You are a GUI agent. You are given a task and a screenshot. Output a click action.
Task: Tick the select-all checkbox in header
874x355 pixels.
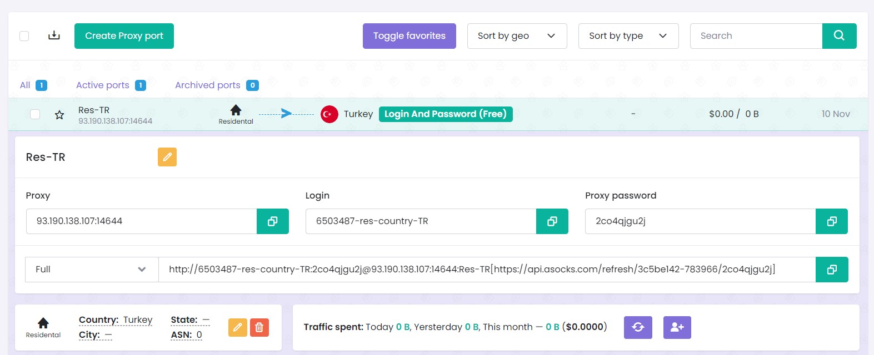[24, 36]
